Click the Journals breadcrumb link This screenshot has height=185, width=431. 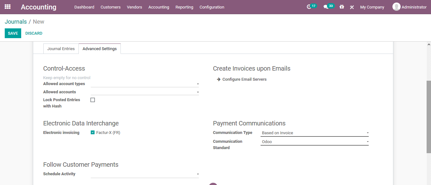(16, 21)
